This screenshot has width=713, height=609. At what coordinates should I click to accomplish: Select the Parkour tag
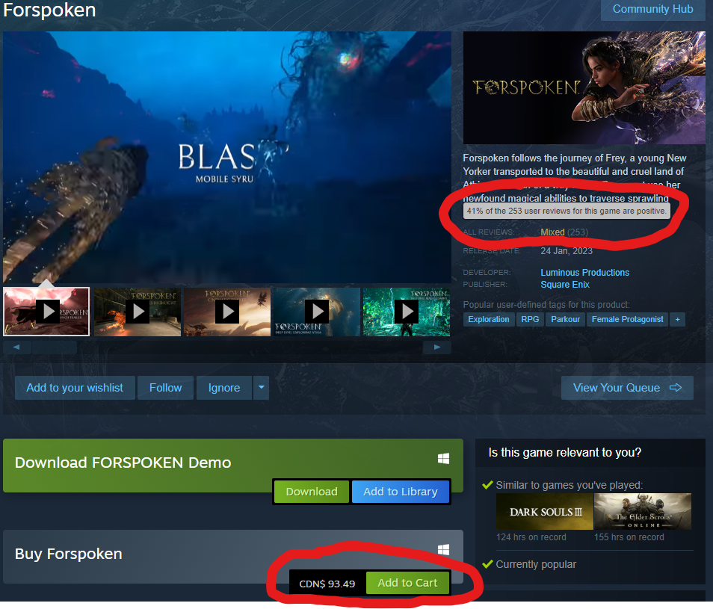(565, 320)
